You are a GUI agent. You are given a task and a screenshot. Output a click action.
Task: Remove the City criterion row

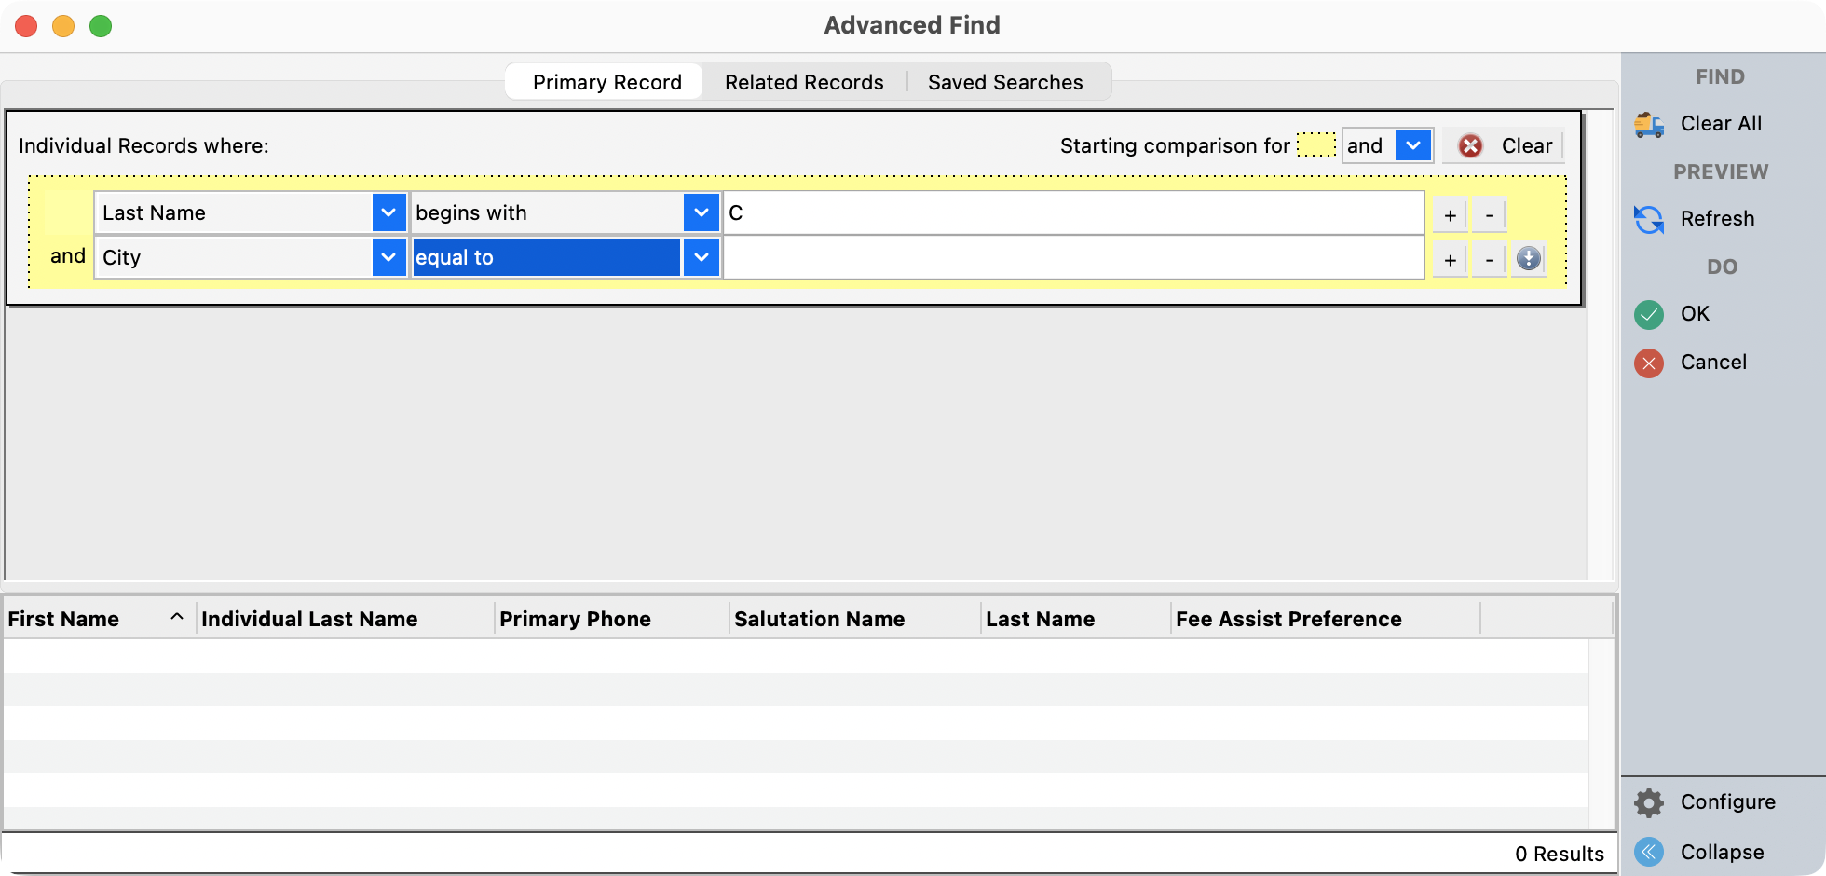1490,260
